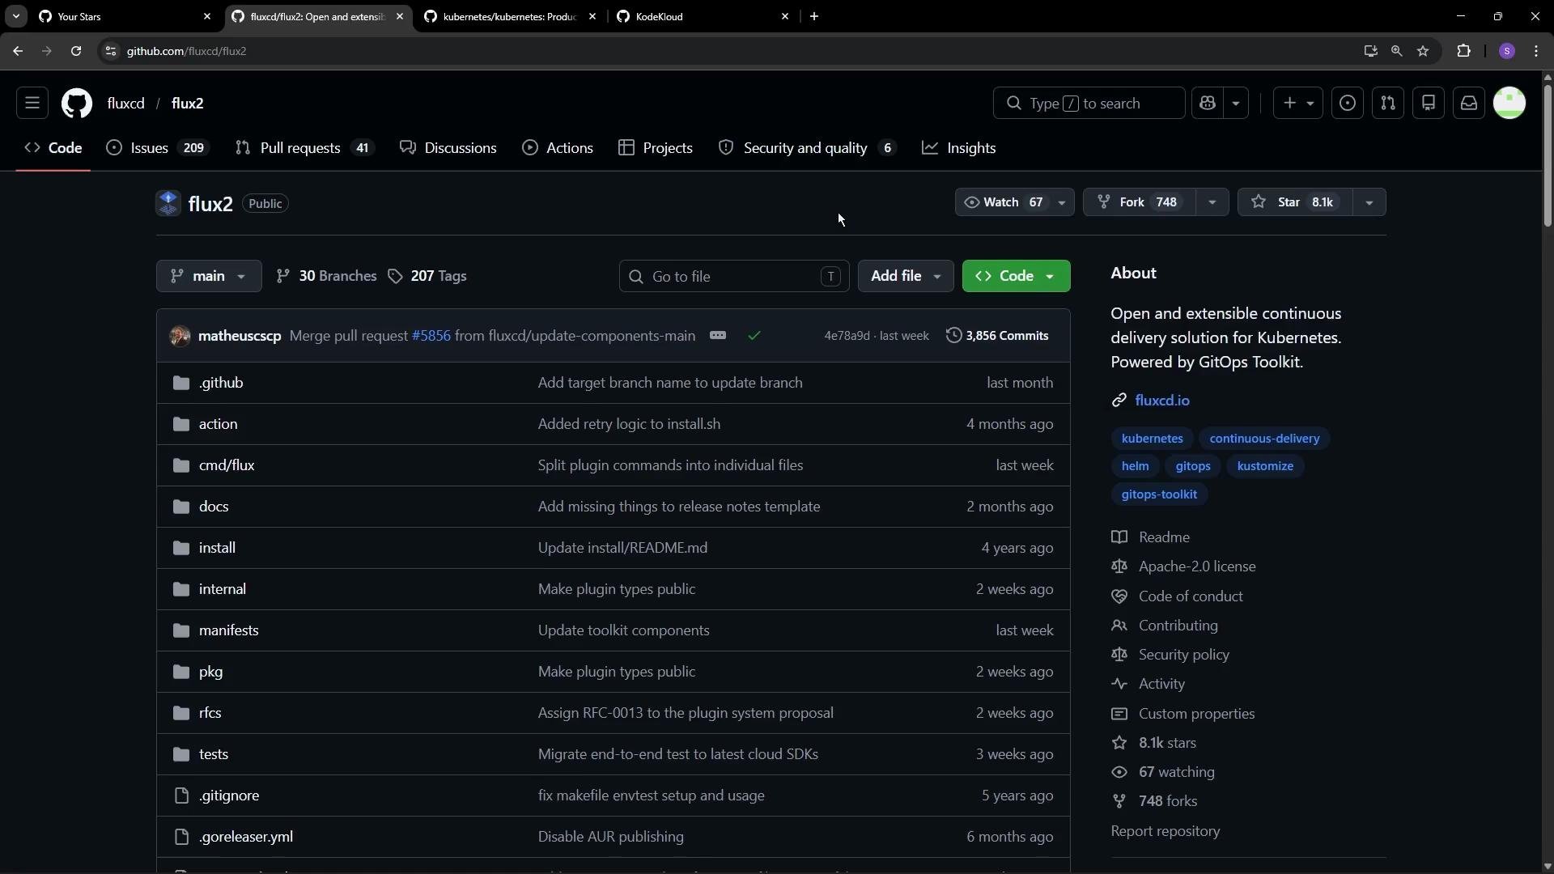Open the user avatar menu
Screen dimensions: 1554x874
pos(1509,104)
